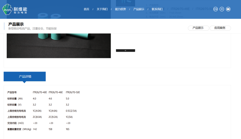
Task: Select 产品展示 in the top navigation
Action: (x=139, y=9)
